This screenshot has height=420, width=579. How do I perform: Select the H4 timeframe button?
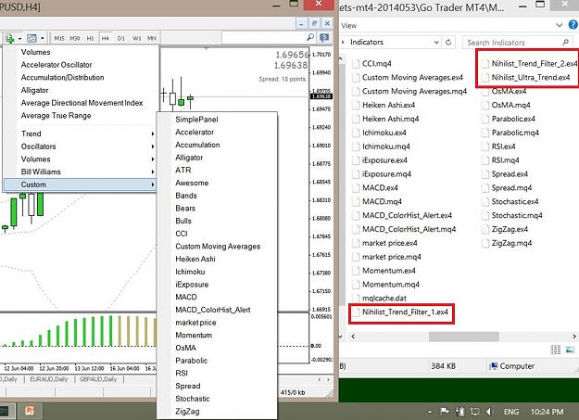106,38
